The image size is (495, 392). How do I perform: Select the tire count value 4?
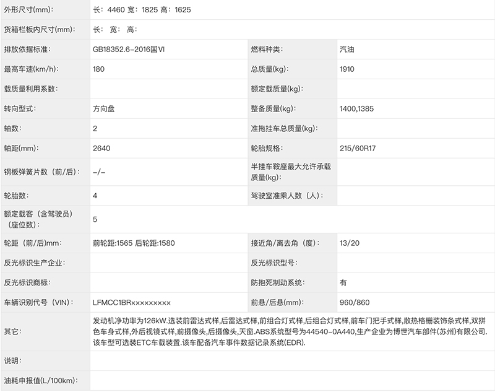[x=95, y=196]
